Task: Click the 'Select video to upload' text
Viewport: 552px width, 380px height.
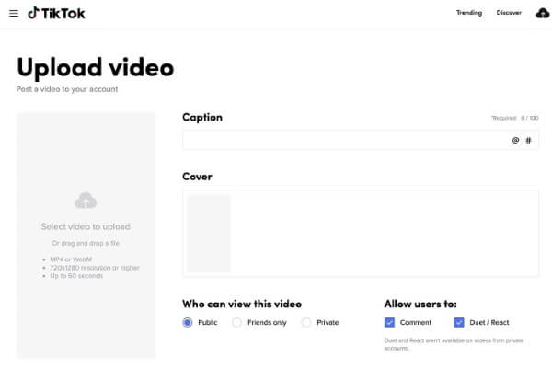Action: [x=86, y=226]
